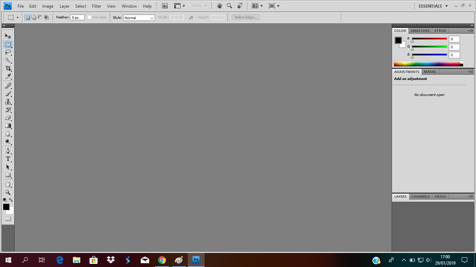476x267 pixels.
Task: Switch to the Styles tab
Action: pos(440,31)
